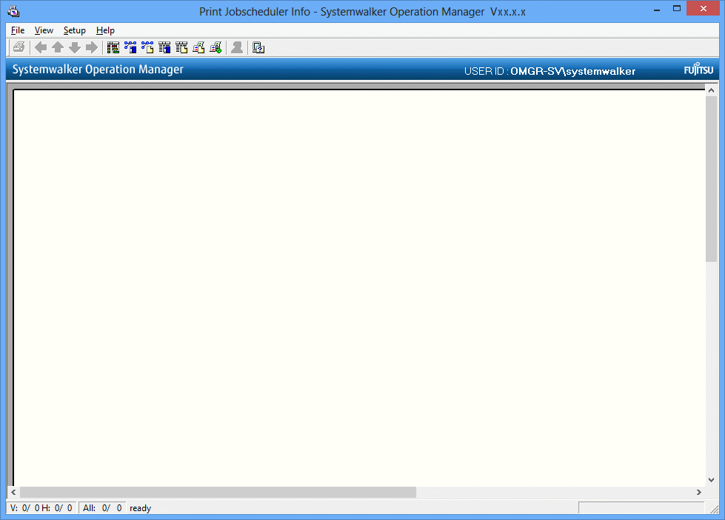The width and height of the screenshot is (725, 520).
Task: Click the 'ready' status bar text
Action: pyautogui.click(x=140, y=508)
